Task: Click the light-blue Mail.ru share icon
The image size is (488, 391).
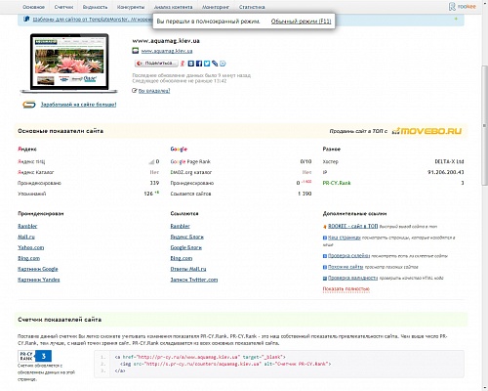Action: point(223,64)
